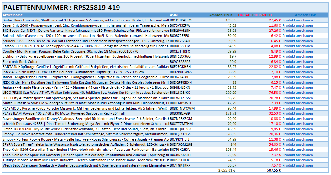View product link for SPYRA SpyraThree water gun
This screenshot has width=331, height=175.
coord(297,144)
